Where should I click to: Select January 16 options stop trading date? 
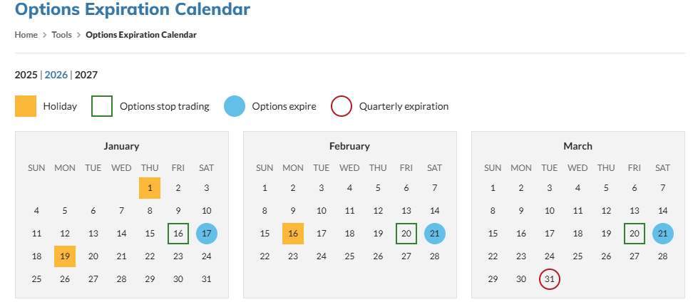point(178,234)
